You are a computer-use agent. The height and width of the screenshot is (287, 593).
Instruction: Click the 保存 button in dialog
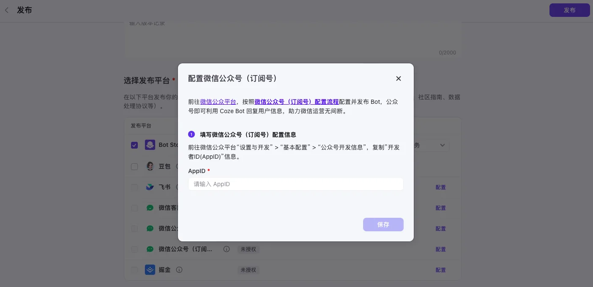tap(383, 225)
